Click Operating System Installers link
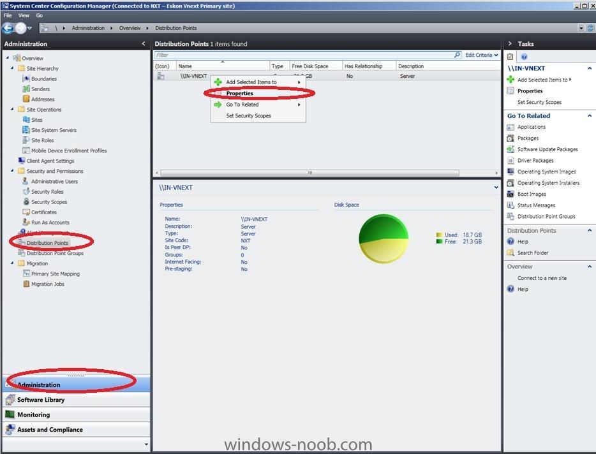The height and width of the screenshot is (454, 596). tap(549, 183)
